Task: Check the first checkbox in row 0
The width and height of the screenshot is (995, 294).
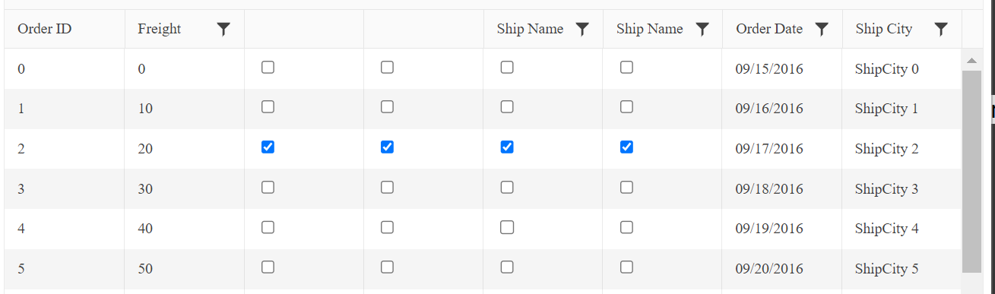Action: coord(268,68)
